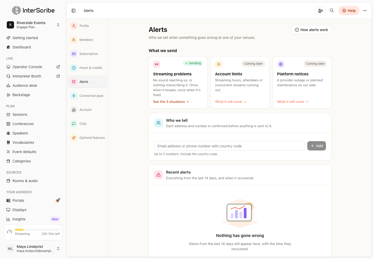
Task: Click the Riverside Events workspace avatar
Action: click(x=10, y=25)
